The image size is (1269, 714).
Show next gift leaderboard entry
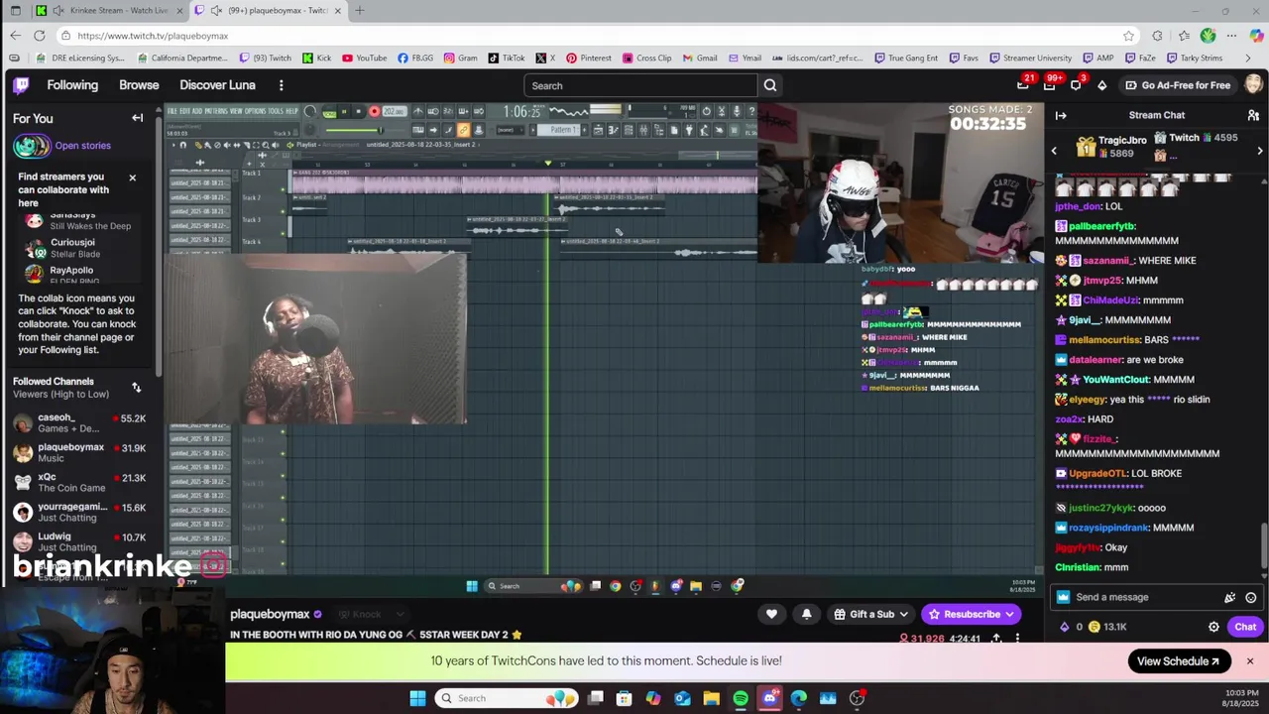1260,151
